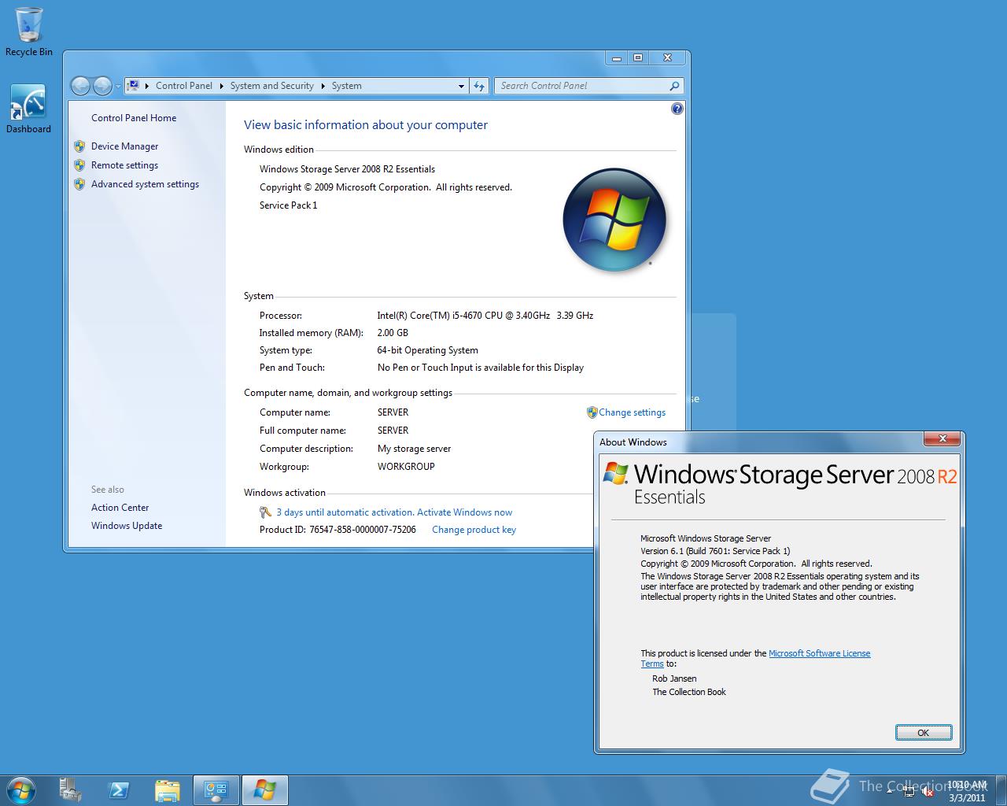The width and height of the screenshot is (1007, 806).
Task: Switch to the Control Panel taskbar button
Action: tap(216, 789)
